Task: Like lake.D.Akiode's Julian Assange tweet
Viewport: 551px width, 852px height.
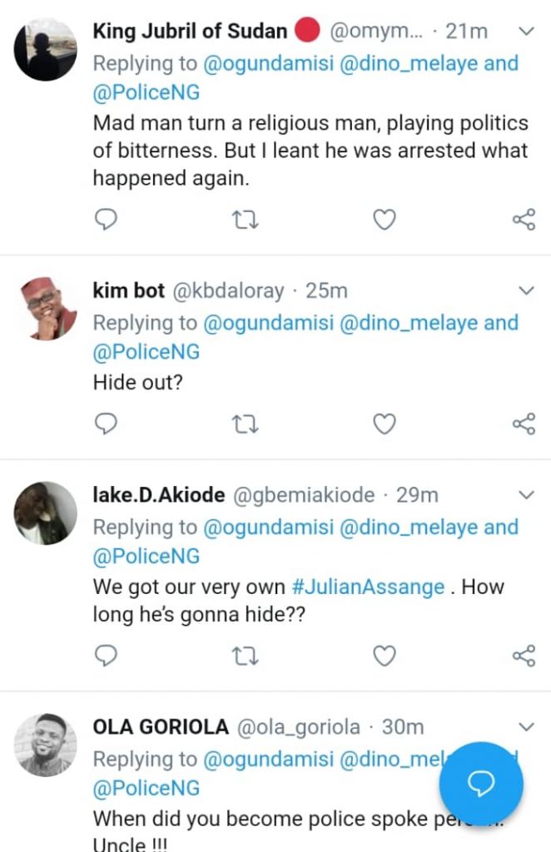Action: click(x=384, y=656)
